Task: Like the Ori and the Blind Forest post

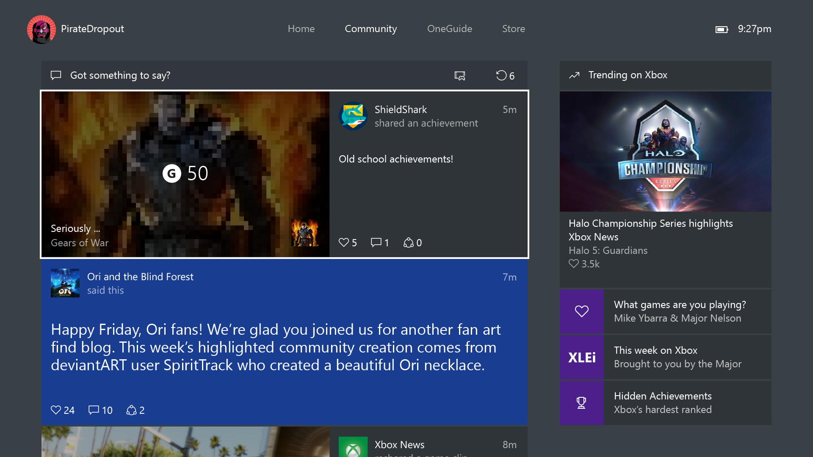Action: [x=56, y=410]
